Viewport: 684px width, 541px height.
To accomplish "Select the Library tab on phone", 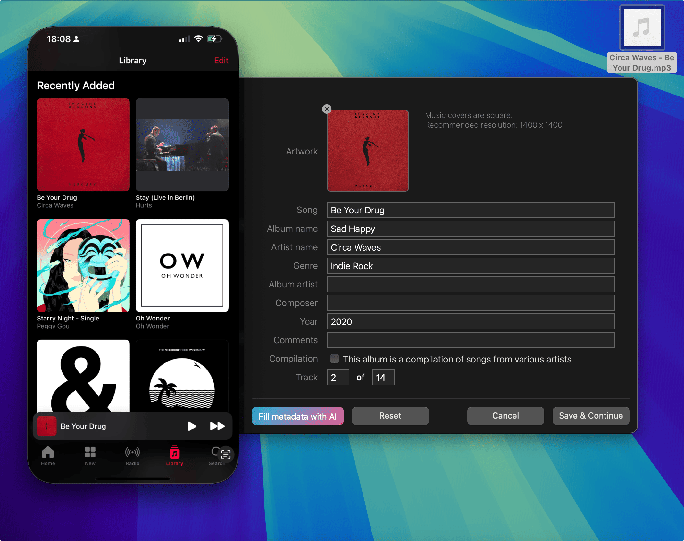I will click(174, 456).
